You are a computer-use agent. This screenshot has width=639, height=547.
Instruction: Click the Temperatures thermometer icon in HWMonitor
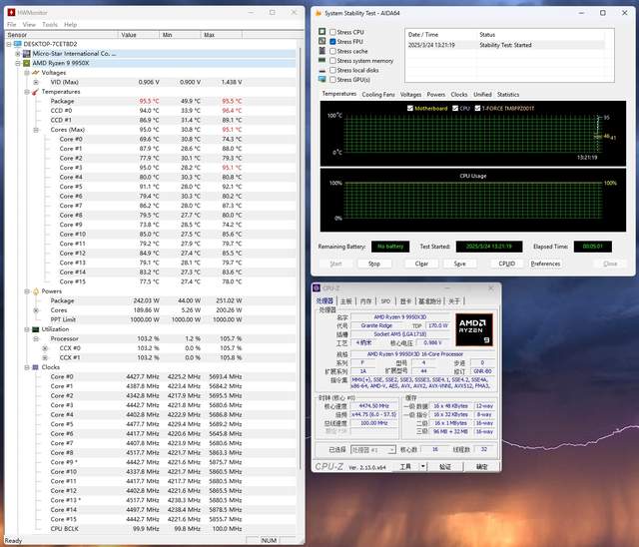tap(36, 91)
